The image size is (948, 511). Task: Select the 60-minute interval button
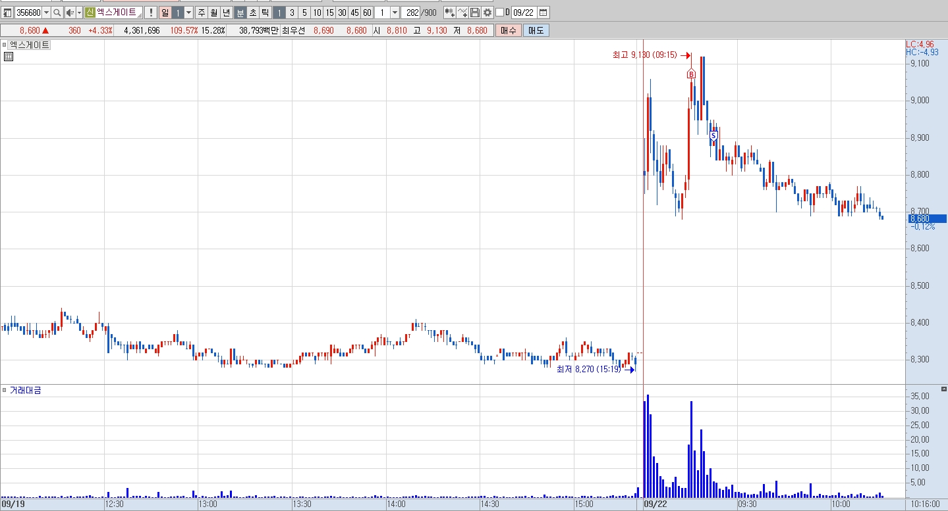[367, 12]
